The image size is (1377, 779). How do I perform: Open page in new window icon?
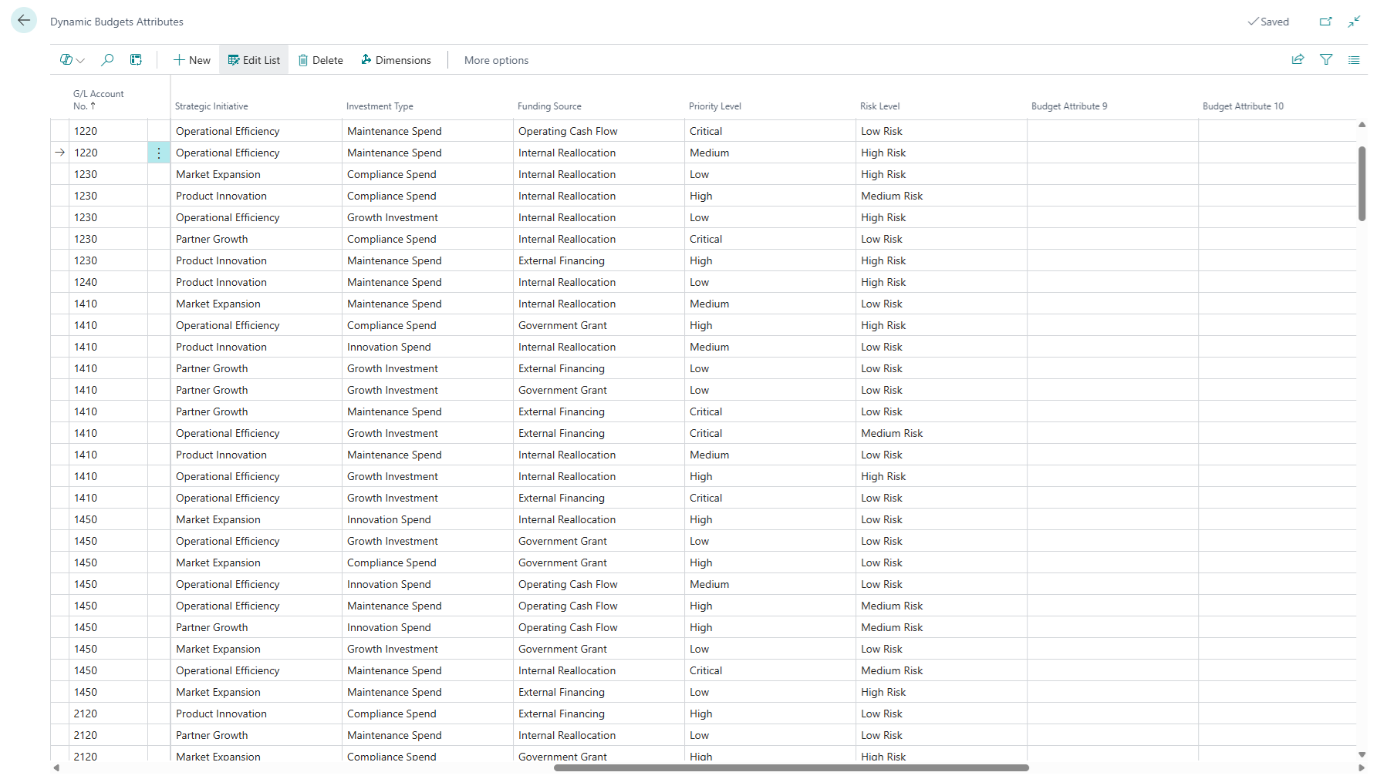click(1325, 22)
